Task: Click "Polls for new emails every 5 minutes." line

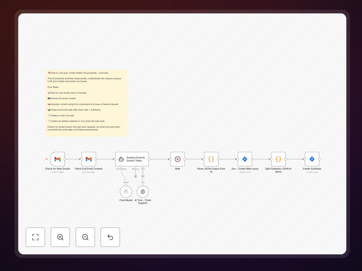Action: (x=67, y=93)
